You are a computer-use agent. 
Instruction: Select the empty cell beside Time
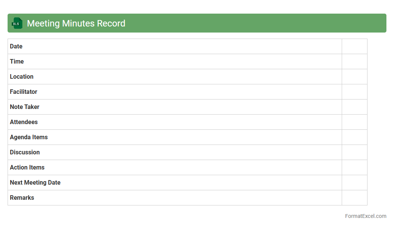pyautogui.click(x=354, y=62)
